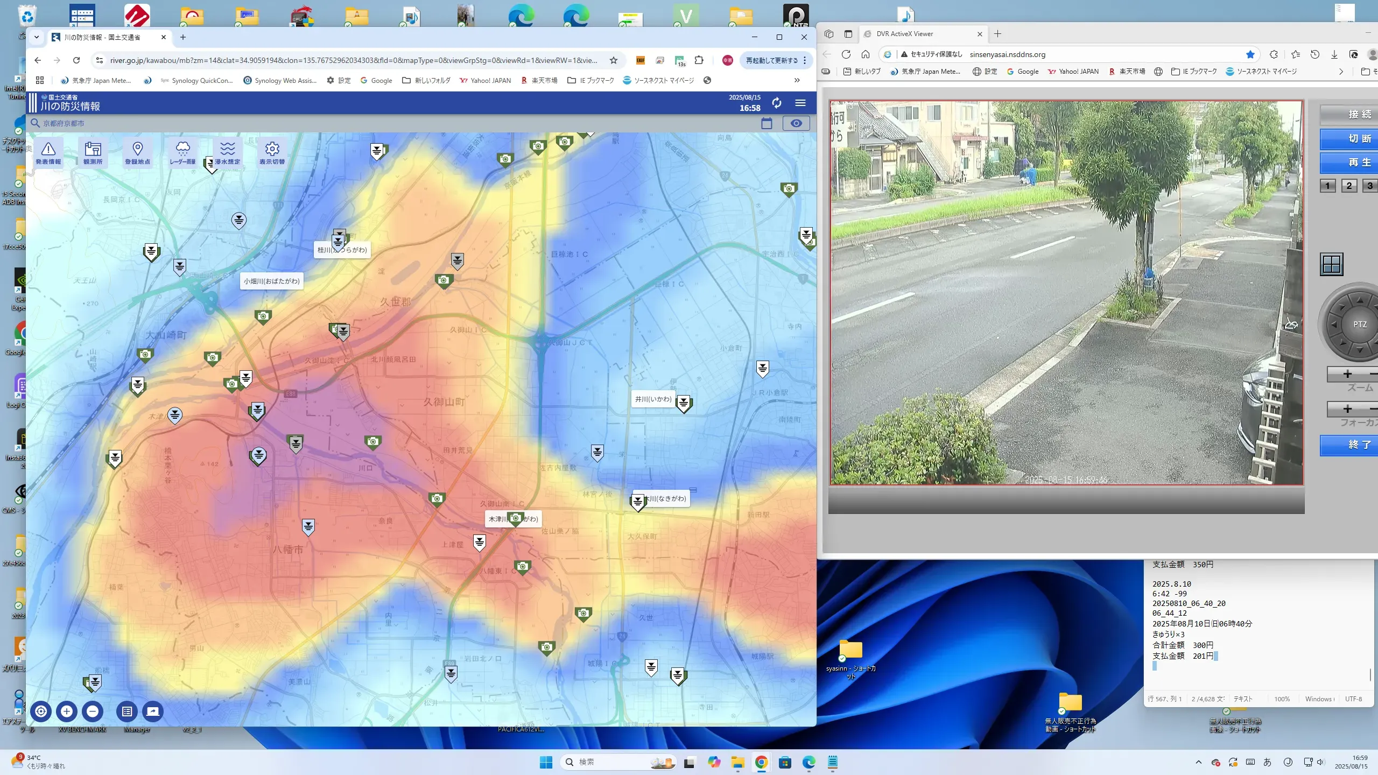Screen dimensions: 1378x775
Task: Open the 浸水想定 flood estimate icon
Action: coord(227,153)
